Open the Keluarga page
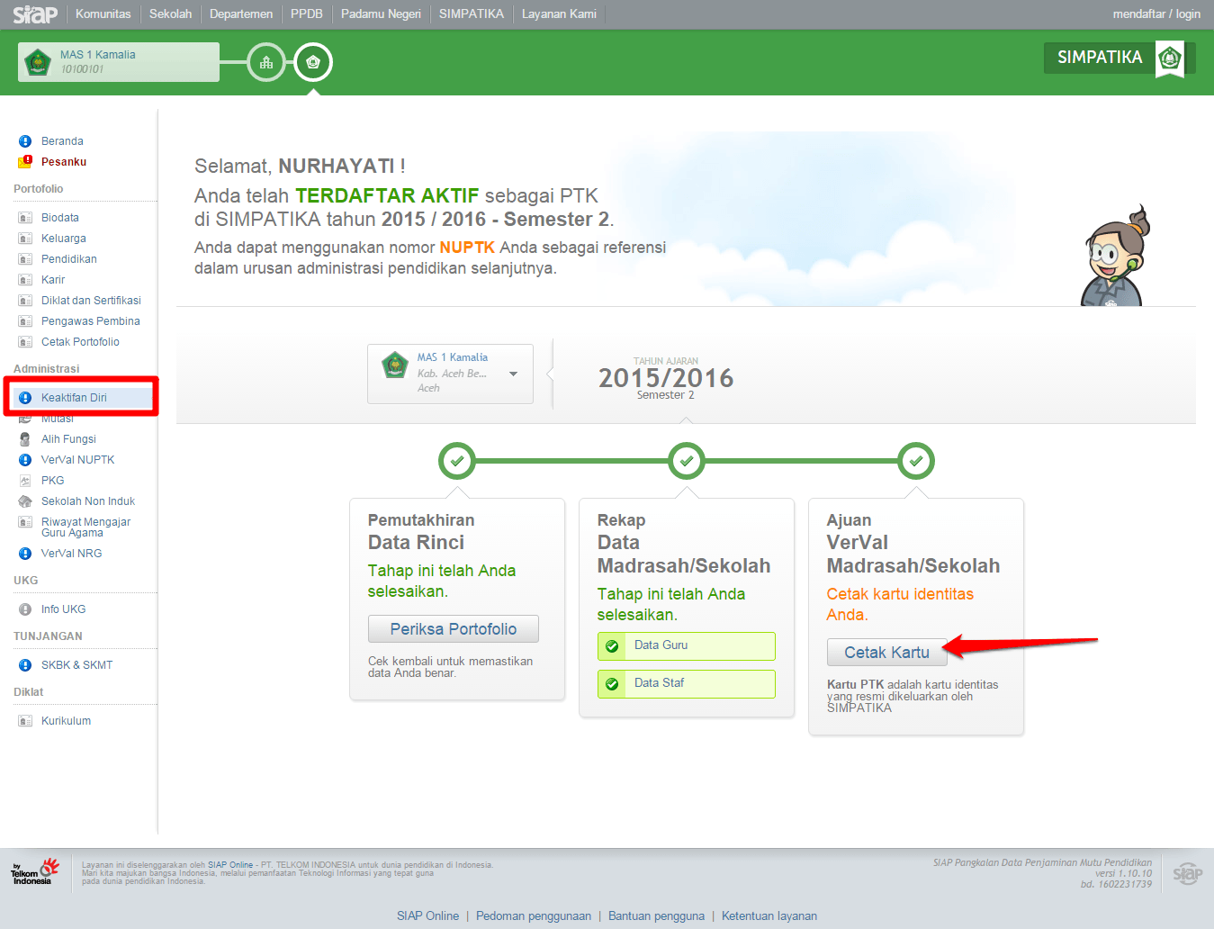 tap(64, 239)
